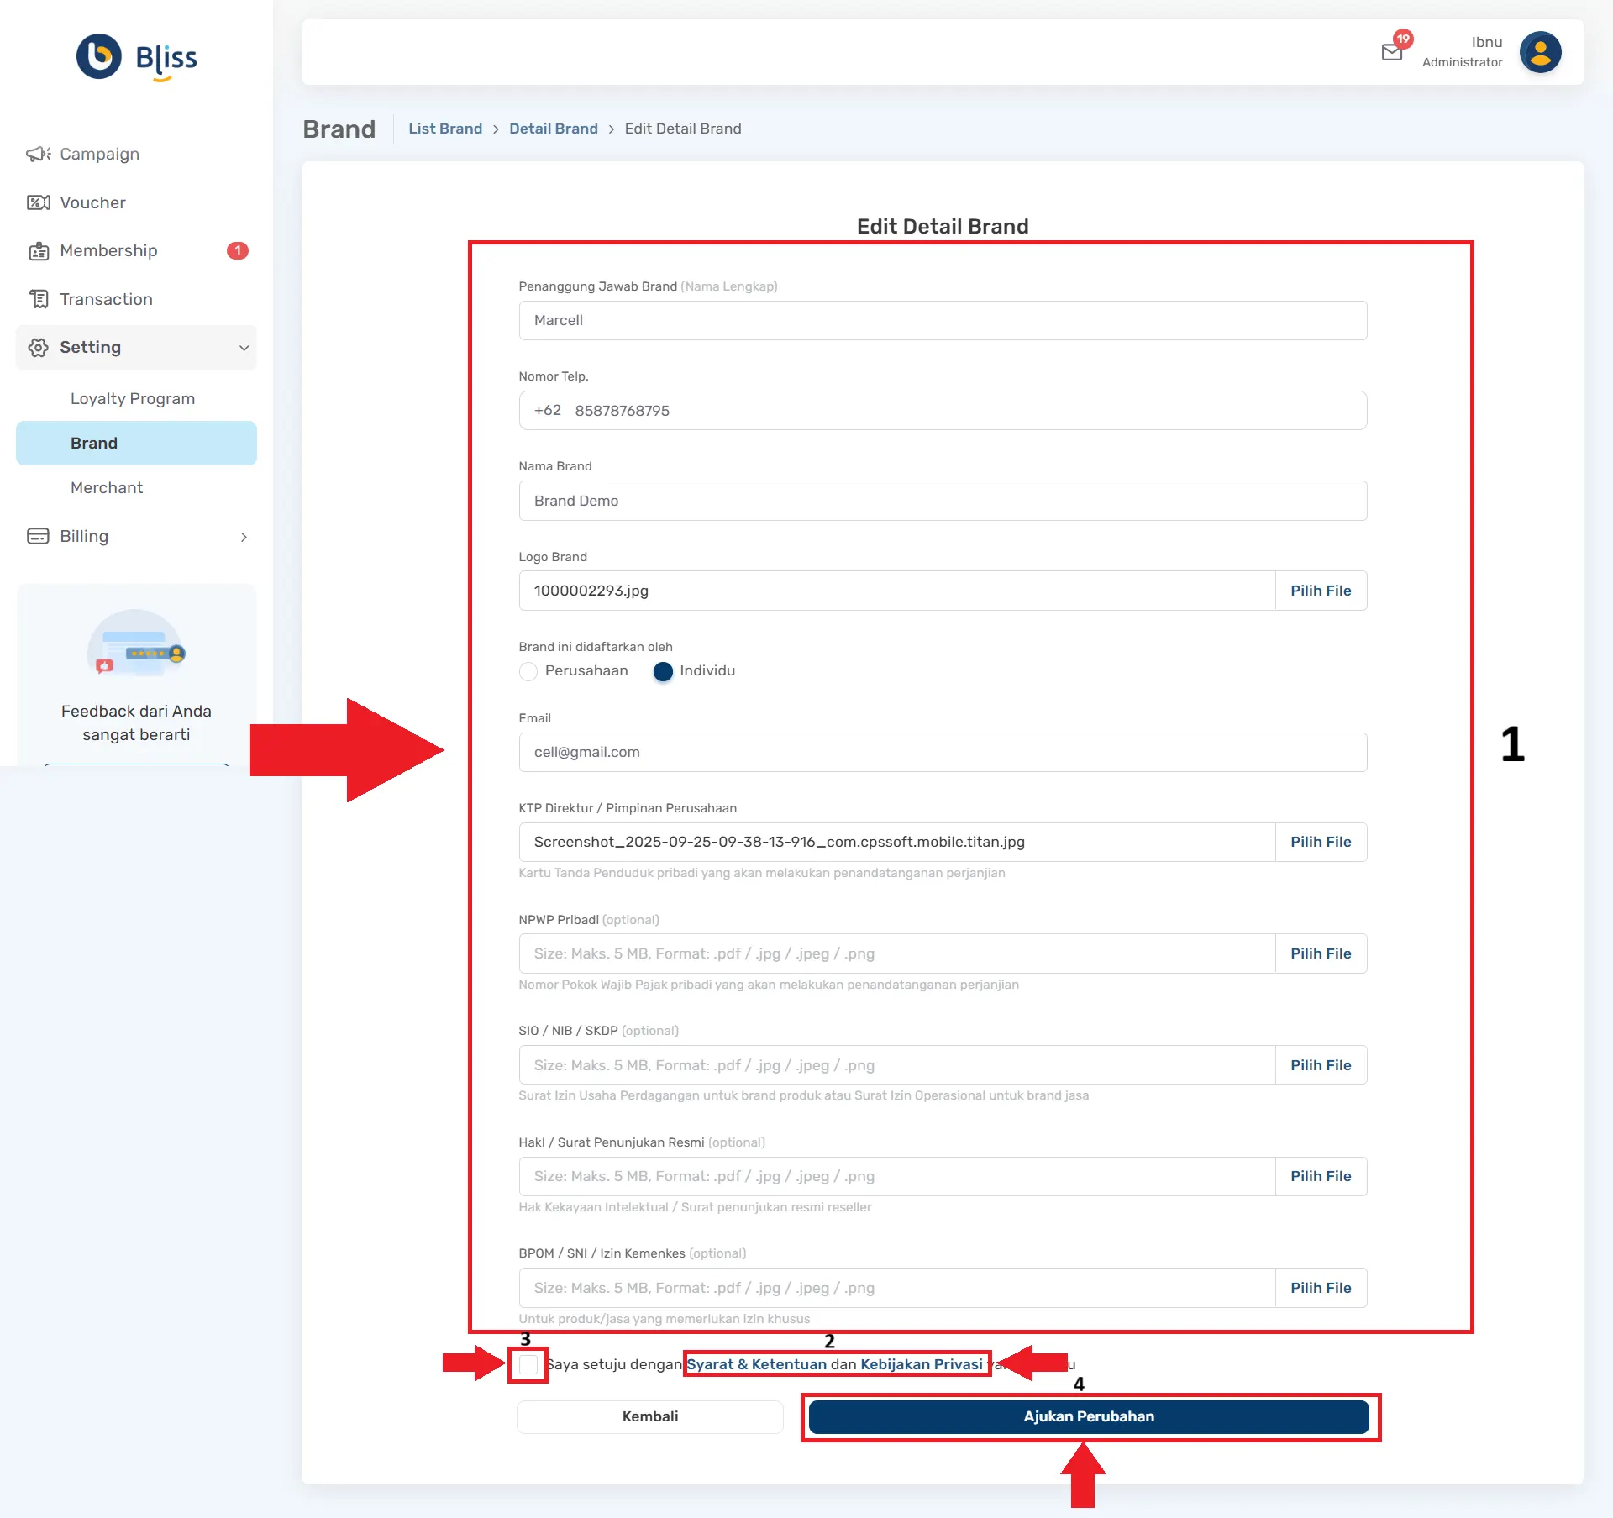This screenshot has height=1518, width=1613.
Task: Open the Syarat & Ketentuan link
Action: 756,1364
